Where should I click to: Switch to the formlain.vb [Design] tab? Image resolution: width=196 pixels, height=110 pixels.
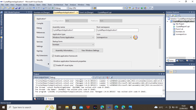click(42, 12)
